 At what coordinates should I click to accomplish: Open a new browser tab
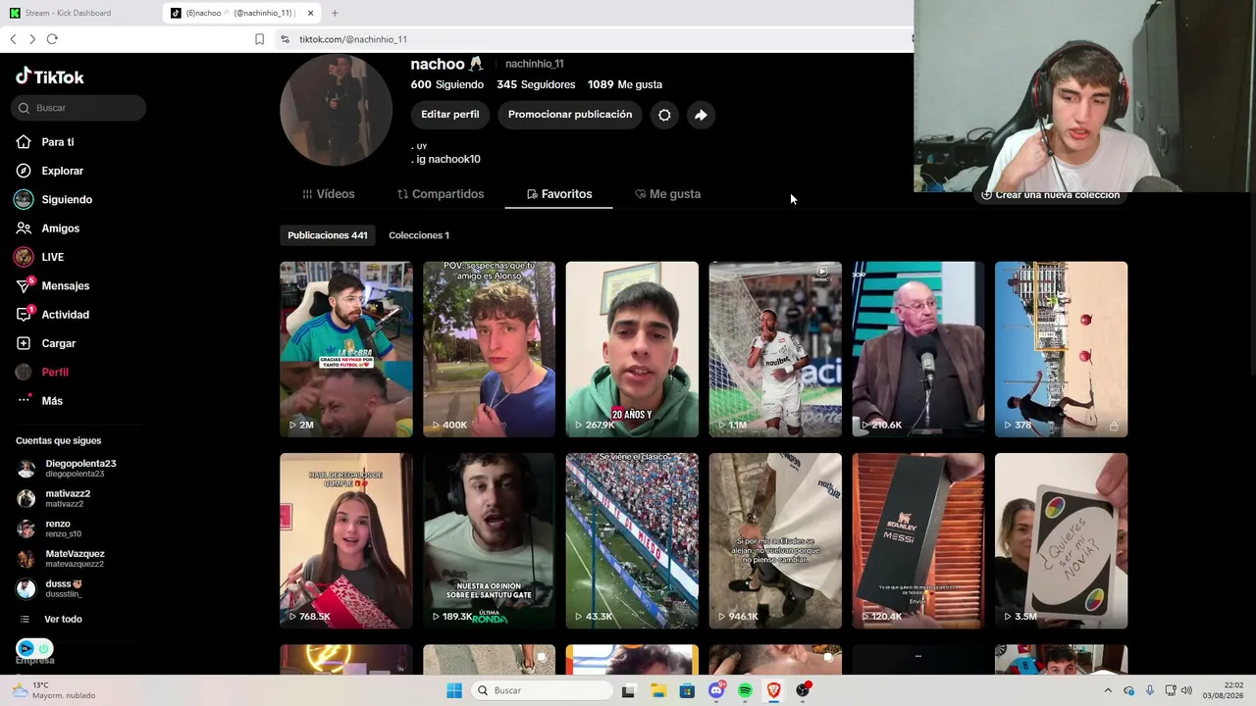click(335, 13)
